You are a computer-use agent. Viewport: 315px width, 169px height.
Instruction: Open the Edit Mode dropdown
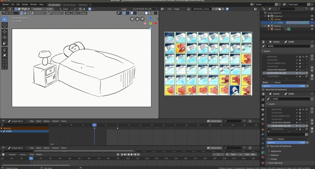10,13
